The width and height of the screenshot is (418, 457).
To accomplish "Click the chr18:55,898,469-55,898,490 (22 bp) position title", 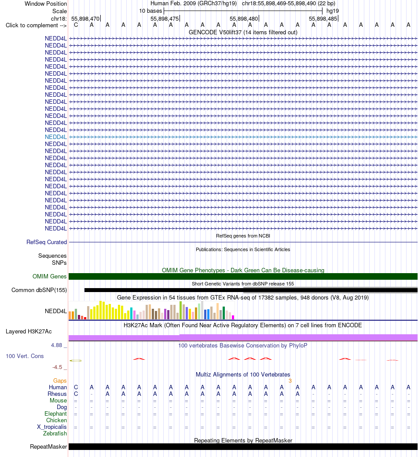I will coord(288,4).
